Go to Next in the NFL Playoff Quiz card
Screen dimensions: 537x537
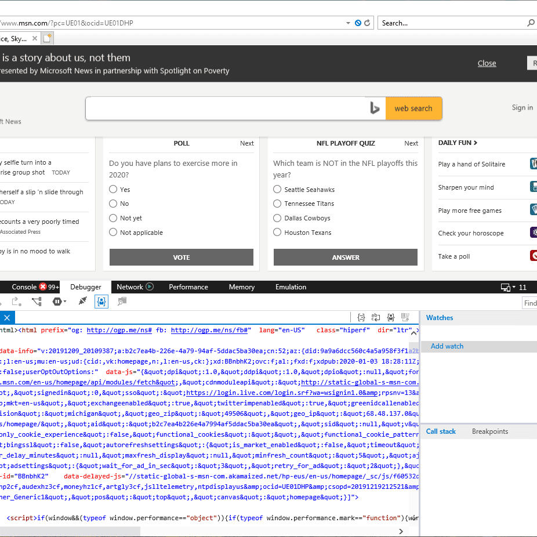coord(411,143)
